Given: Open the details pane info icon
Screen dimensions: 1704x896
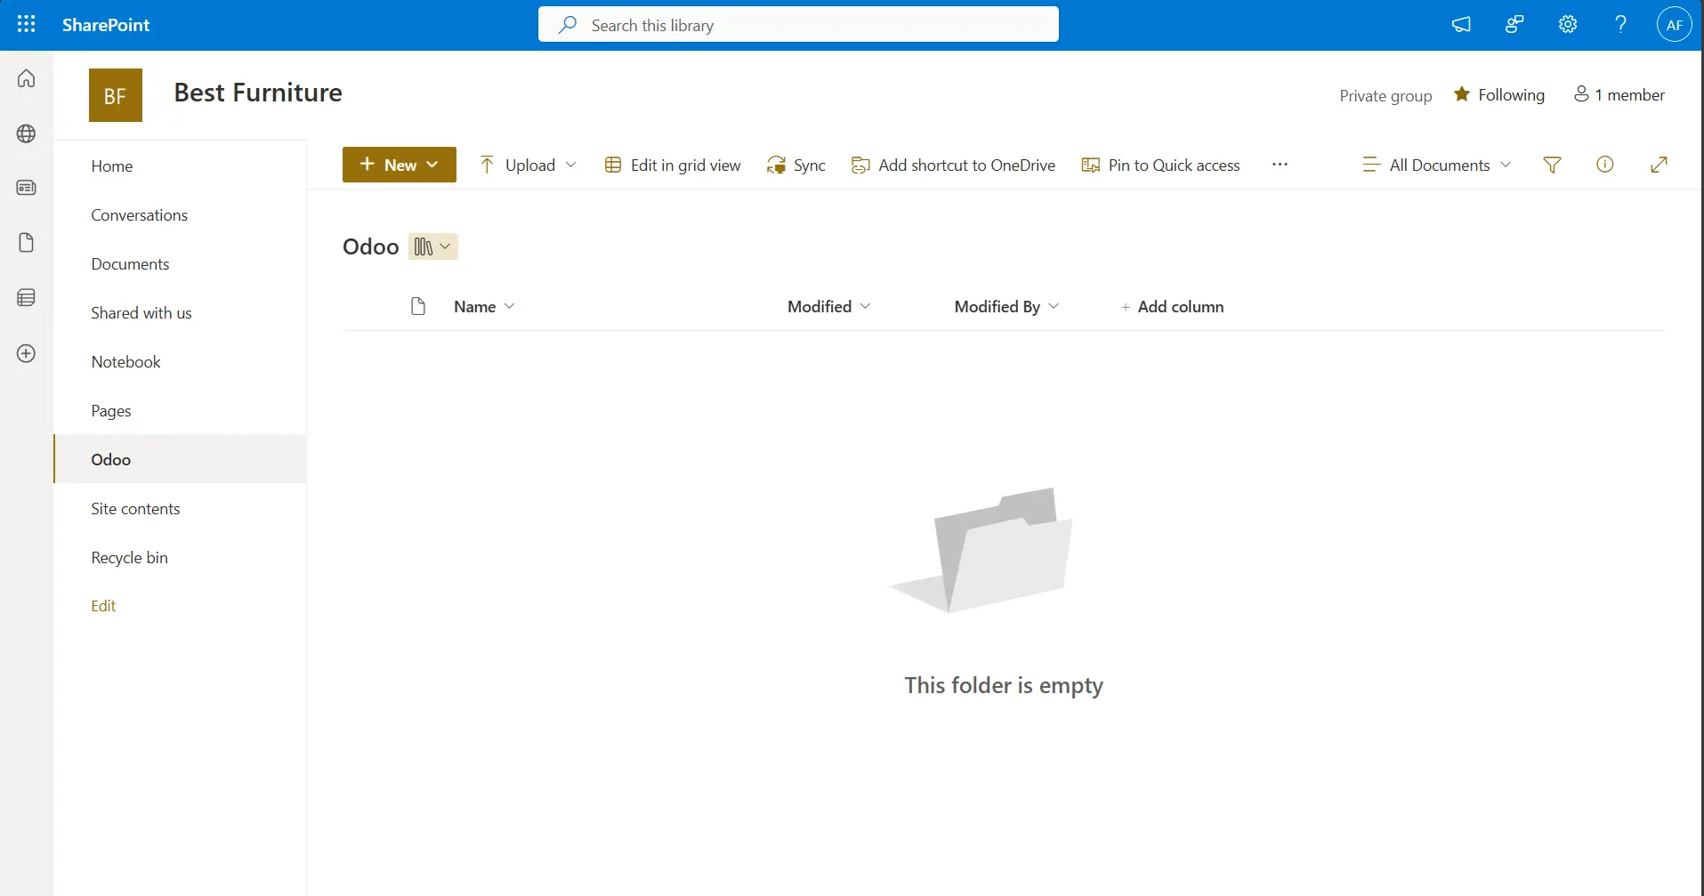Looking at the screenshot, I should point(1605,165).
